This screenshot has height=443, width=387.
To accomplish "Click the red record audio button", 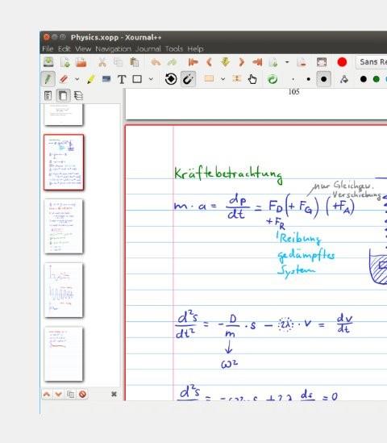I will [342, 62].
